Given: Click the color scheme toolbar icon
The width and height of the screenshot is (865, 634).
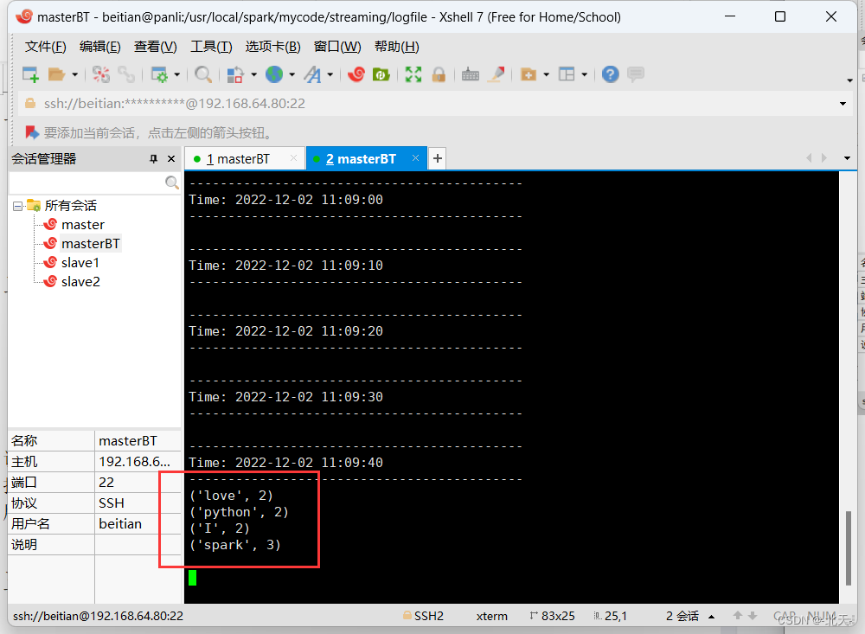Looking at the screenshot, I should [x=235, y=74].
